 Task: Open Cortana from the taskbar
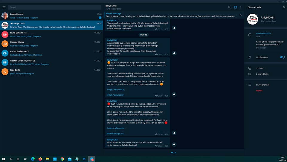click(18, 159)
